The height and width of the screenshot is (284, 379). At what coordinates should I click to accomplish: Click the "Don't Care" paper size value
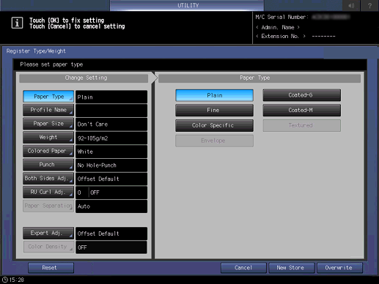pyautogui.click(x=111, y=124)
